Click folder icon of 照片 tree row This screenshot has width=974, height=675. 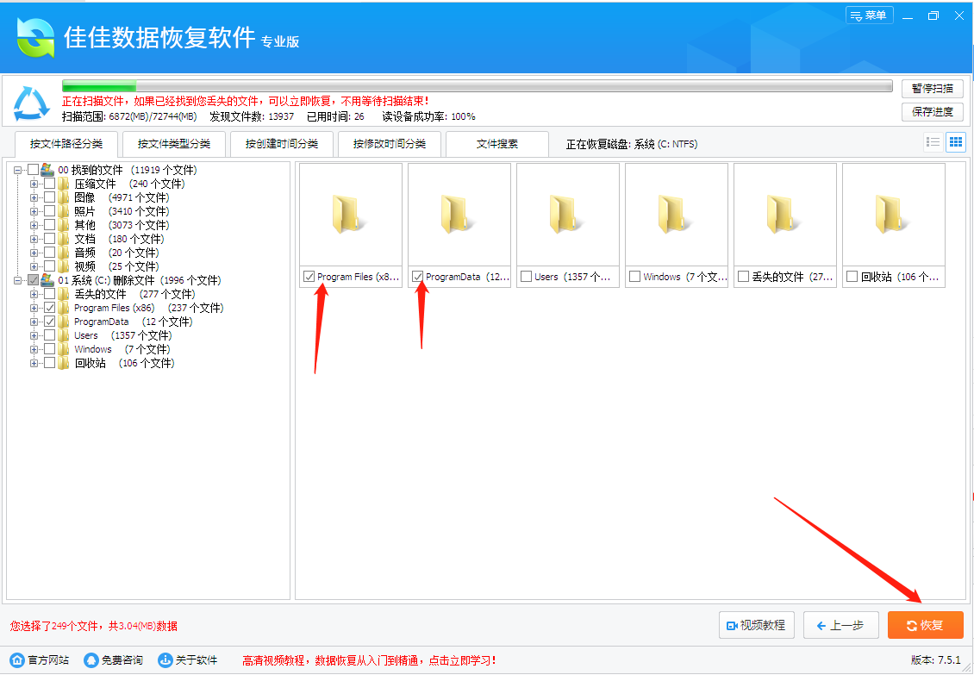(64, 211)
